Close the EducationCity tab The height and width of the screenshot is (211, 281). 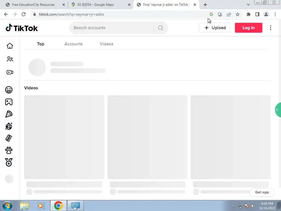64,5
